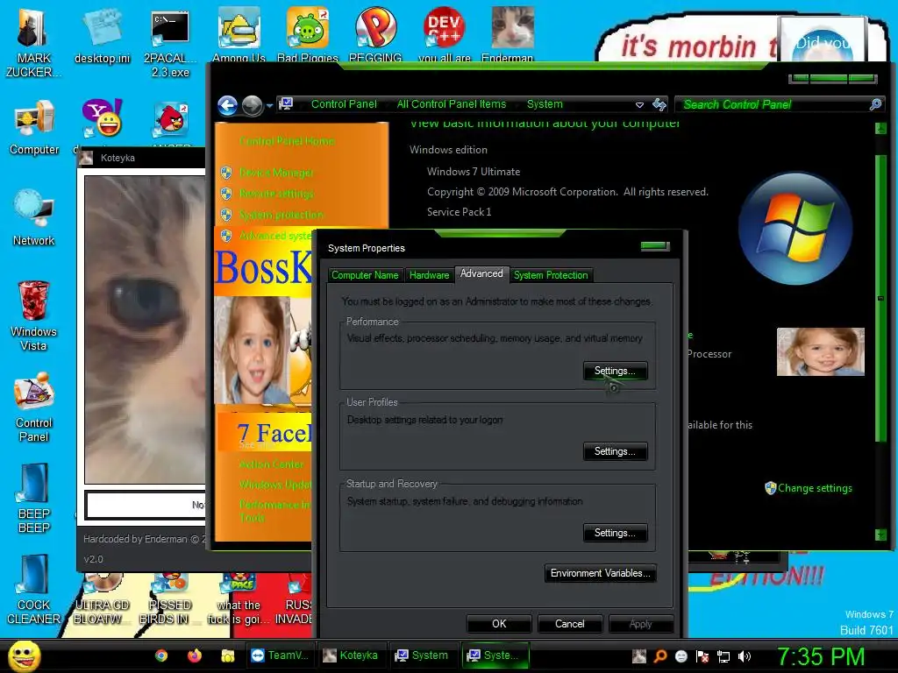Select the ULTRA CD BLOATW desktop icon
The width and height of the screenshot is (898, 673).
pos(102,598)
